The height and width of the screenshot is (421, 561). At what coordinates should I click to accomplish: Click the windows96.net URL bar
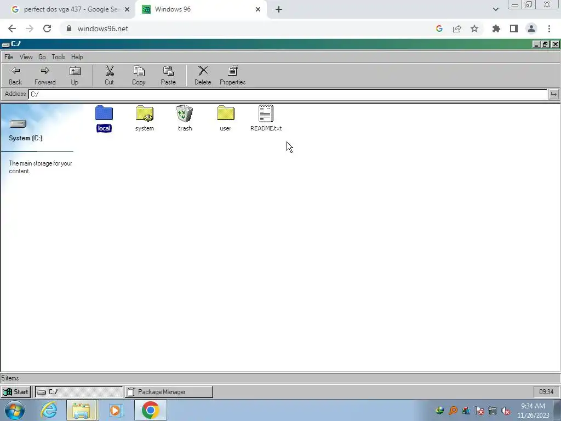click(247, 29)
